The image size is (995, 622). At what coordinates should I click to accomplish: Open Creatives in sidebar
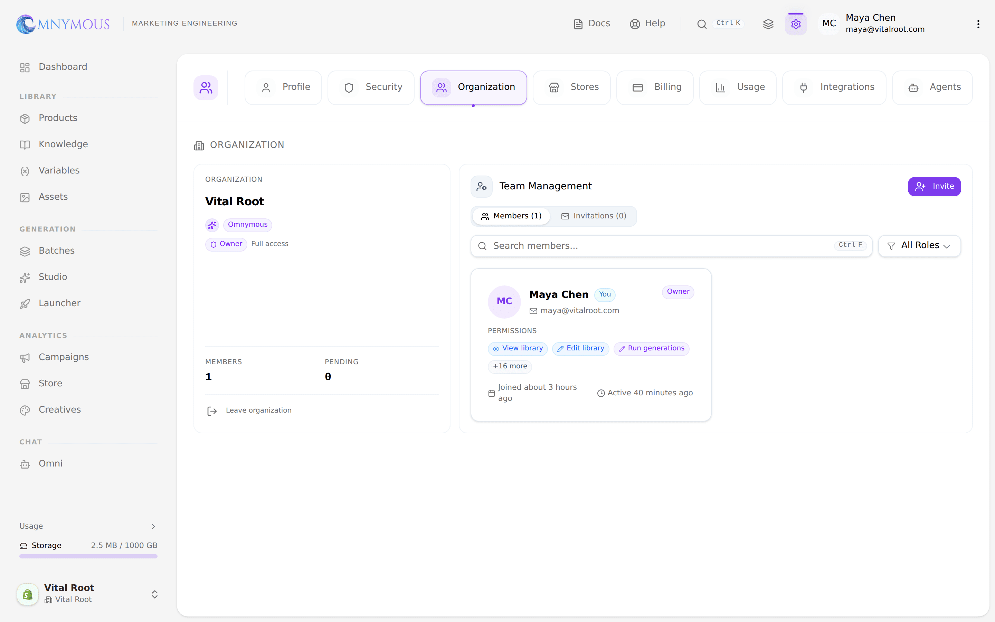[88, 410]
